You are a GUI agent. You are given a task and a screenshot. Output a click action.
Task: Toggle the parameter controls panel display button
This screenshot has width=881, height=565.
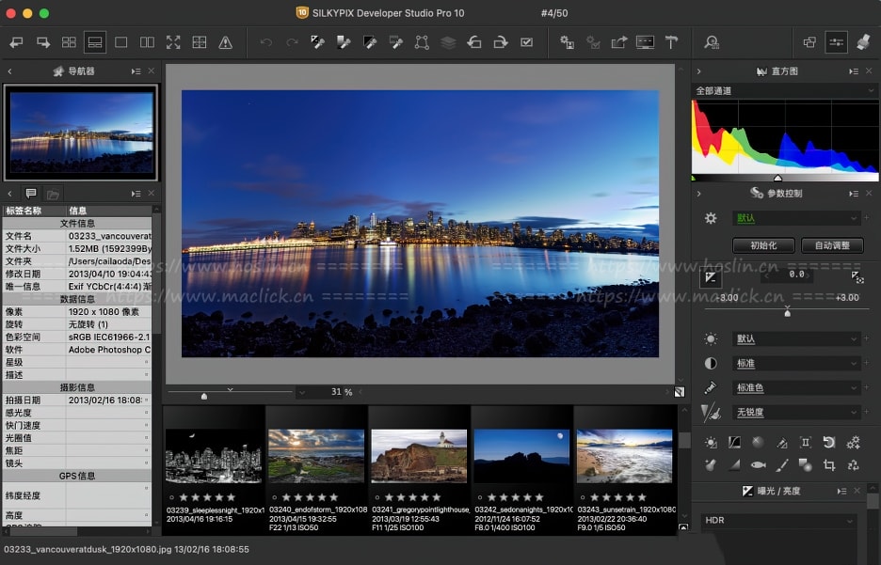[x=836, y=42]
